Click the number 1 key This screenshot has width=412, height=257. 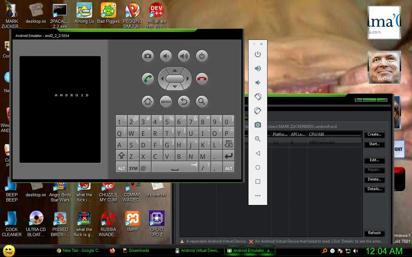(x=122, y=120)
